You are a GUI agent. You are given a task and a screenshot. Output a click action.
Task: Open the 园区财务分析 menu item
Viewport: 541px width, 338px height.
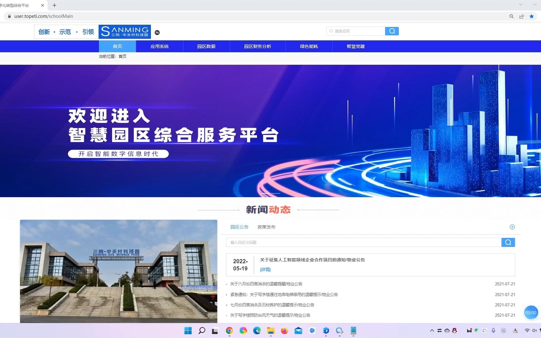pyautogui.click(x=258, y=46)
